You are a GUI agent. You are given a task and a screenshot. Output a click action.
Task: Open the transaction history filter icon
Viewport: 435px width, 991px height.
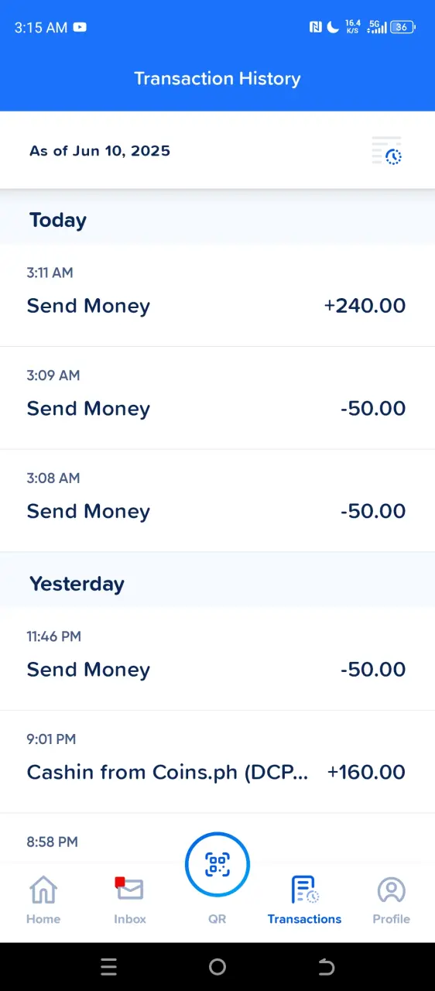[387, 151]
